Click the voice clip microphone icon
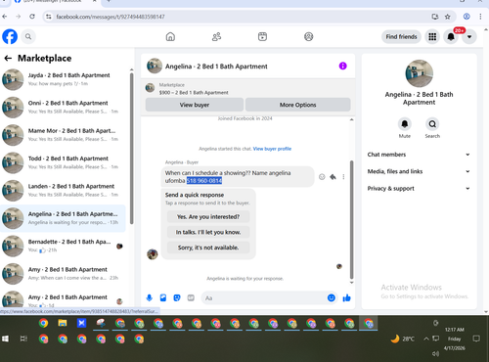 coord(150,297)
